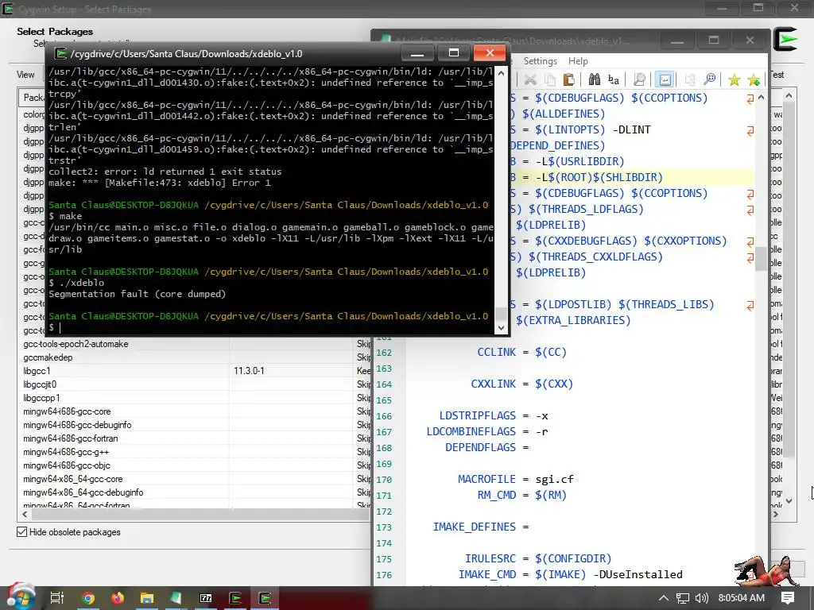Click the Paste clipboard icon in editor toolbar
The width and height of the screenshot is (814, 610).
coord(569,79)
